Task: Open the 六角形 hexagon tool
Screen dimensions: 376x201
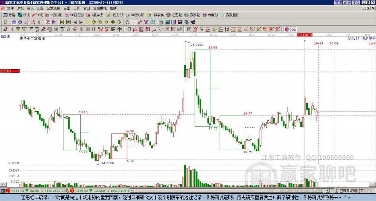Action: (210, 15)
